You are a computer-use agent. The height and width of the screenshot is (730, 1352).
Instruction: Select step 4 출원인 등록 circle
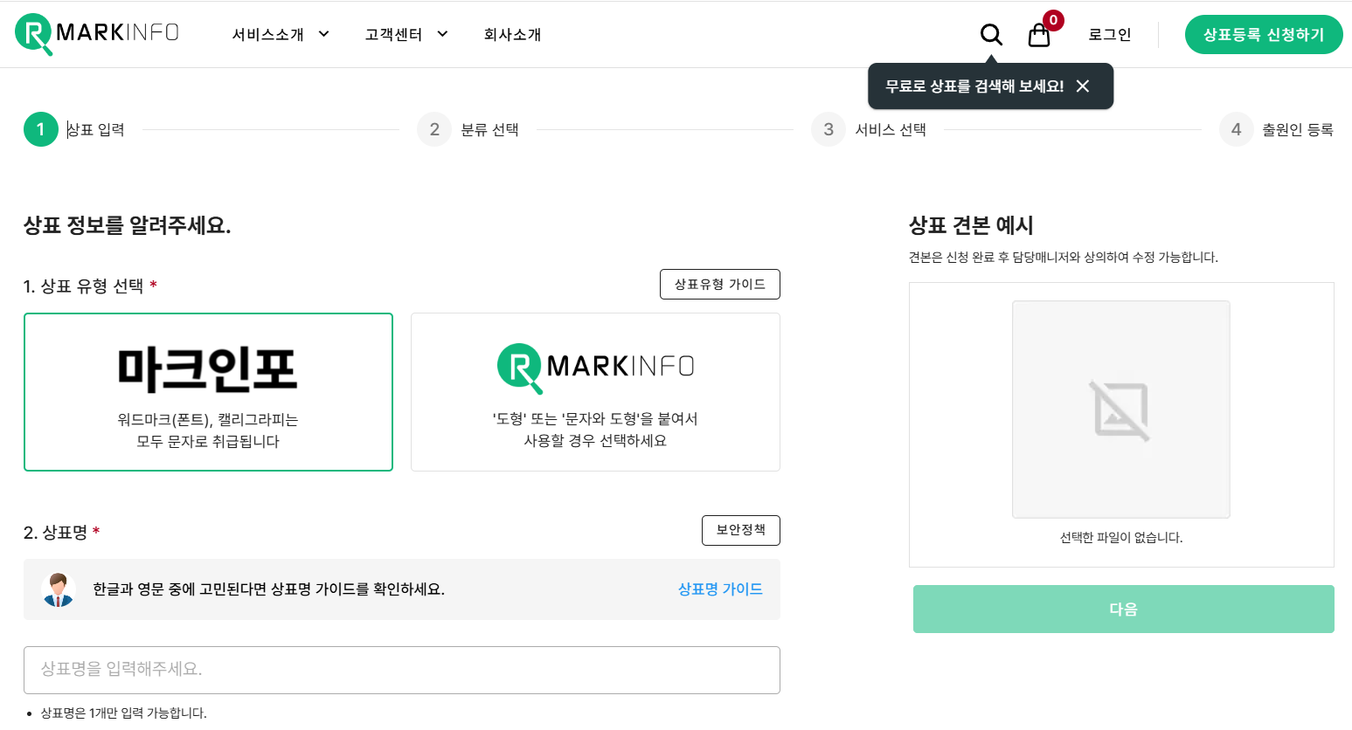pyautogui.click(x=1237, y=129)
